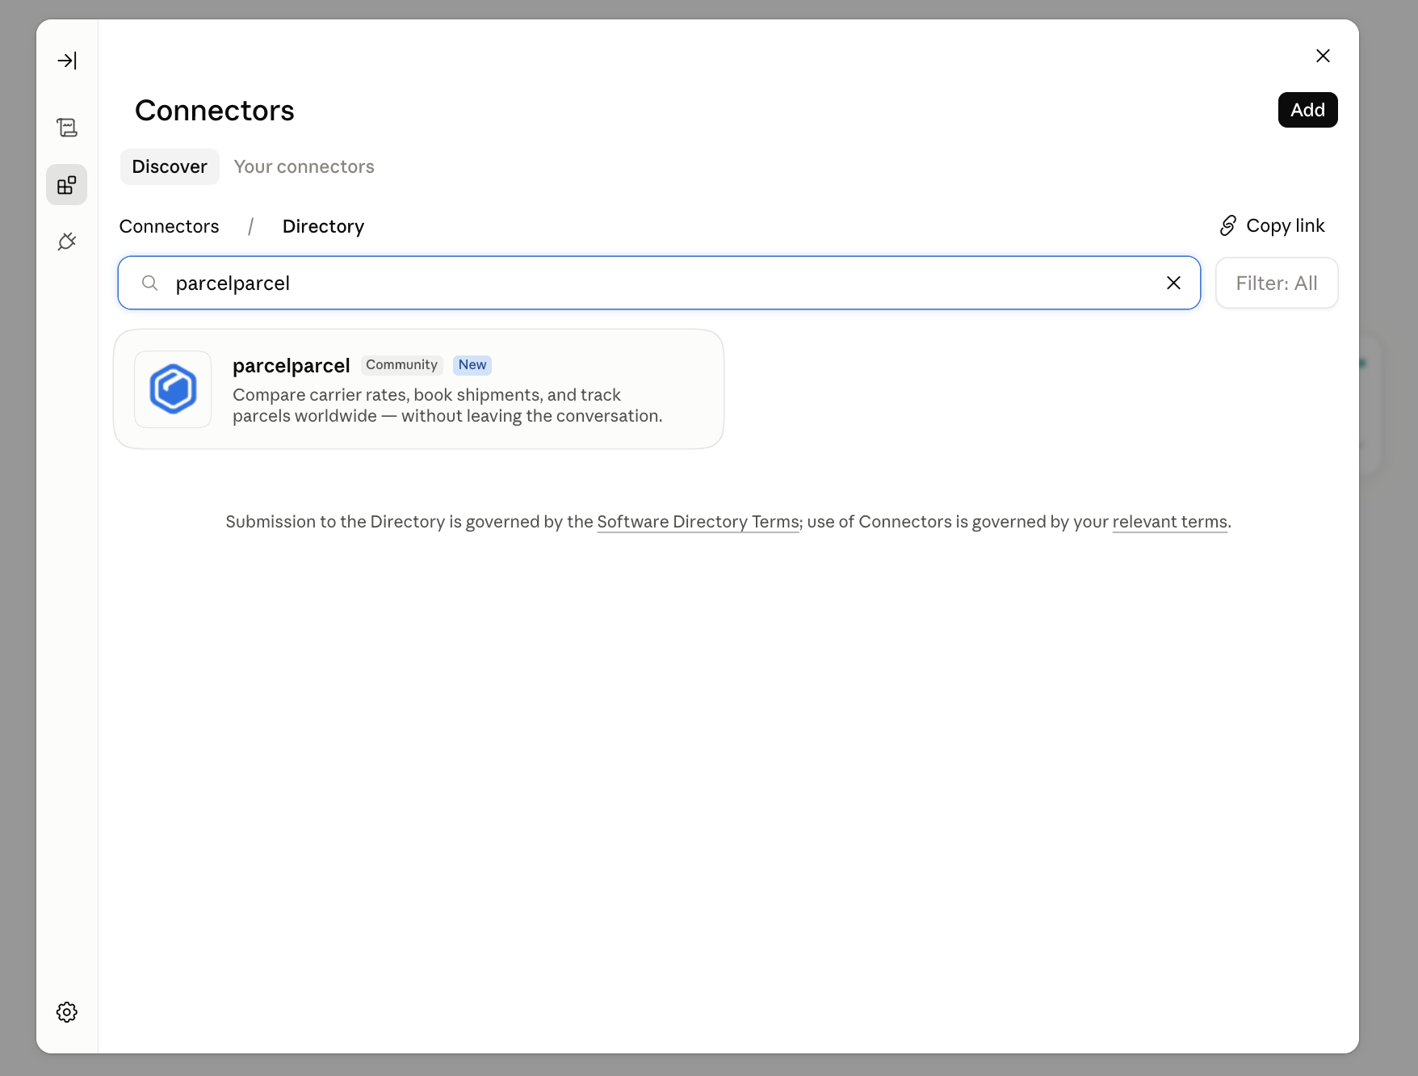
Task: Close the Connectors dialog with X
Action: pyautogui.click(x=1323, y=56)
